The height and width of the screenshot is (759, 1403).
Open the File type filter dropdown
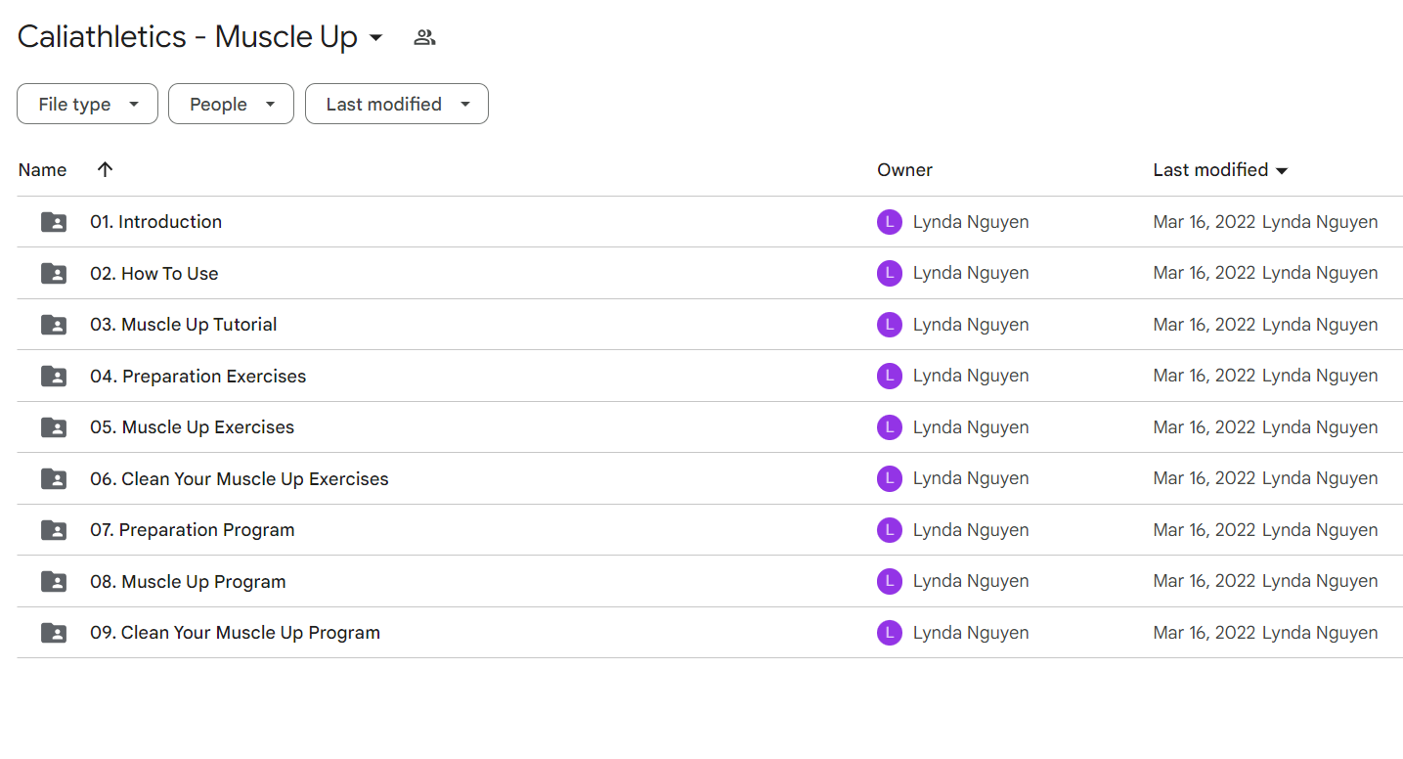tap(87, 104)
